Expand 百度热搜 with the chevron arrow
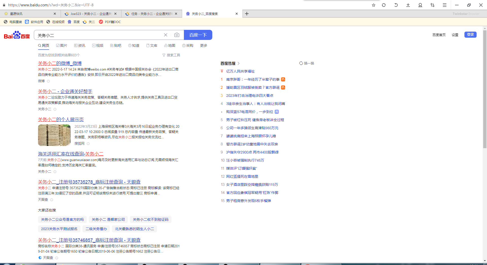This screenshot has width=487, height=265. pos(239,63)
